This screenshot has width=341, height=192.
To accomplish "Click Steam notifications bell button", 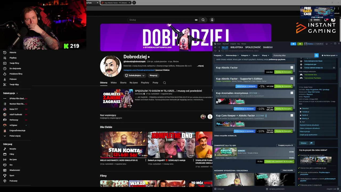I will click(300, 44).
